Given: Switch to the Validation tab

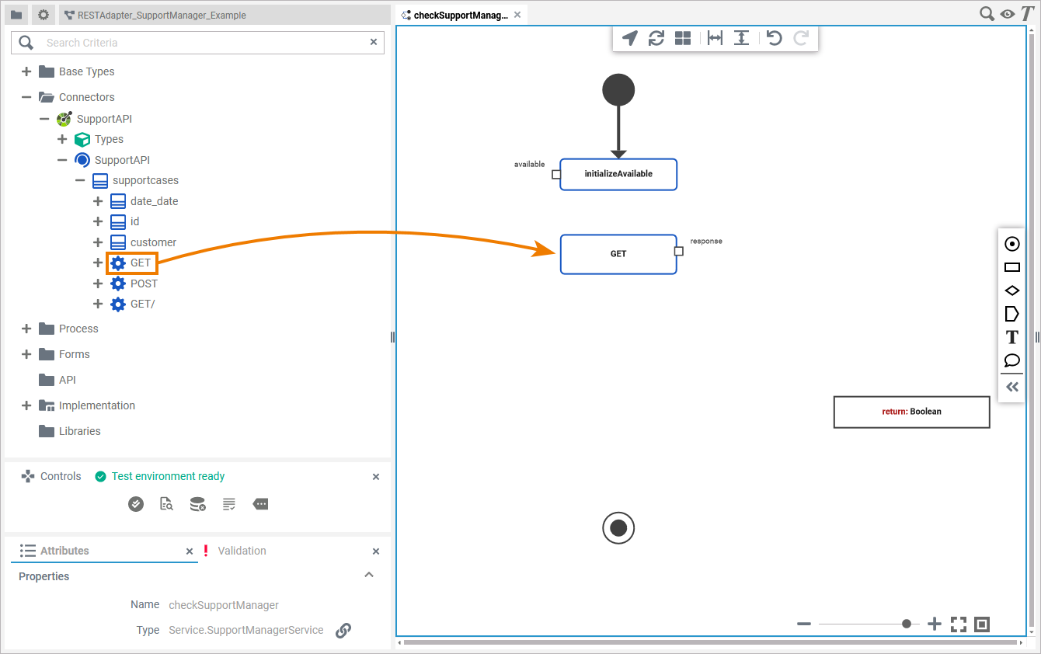Looking at the screenshot, I should (x=242, y=551).
